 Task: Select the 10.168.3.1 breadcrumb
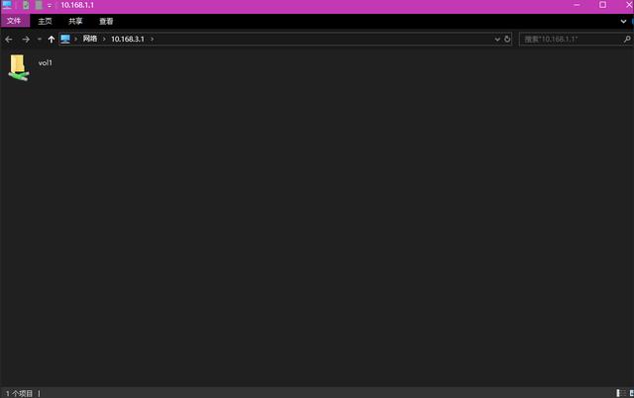coord(128,40)
